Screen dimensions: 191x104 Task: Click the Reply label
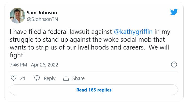pos(50,78)
